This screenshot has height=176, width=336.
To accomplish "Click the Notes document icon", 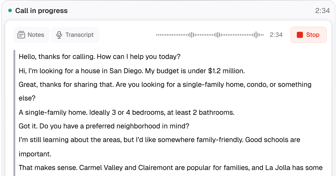I will click(21, 35).
